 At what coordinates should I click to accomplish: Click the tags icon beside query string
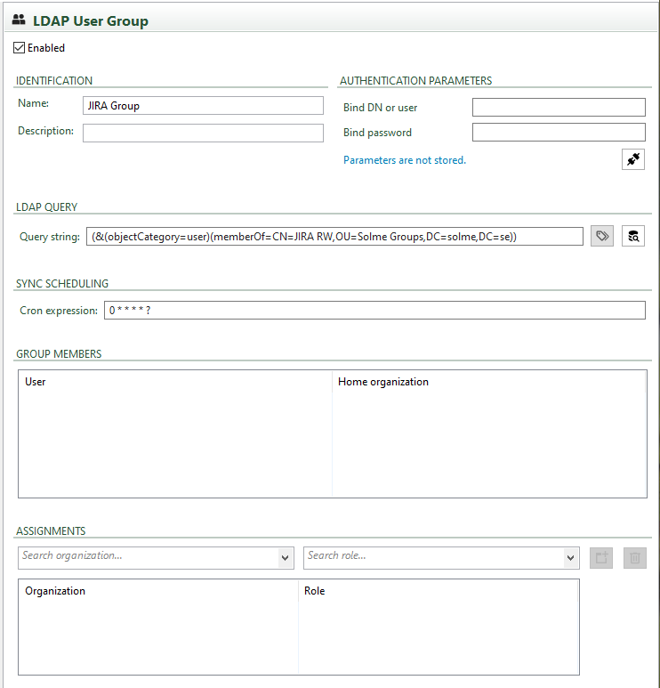coord(602,236)
